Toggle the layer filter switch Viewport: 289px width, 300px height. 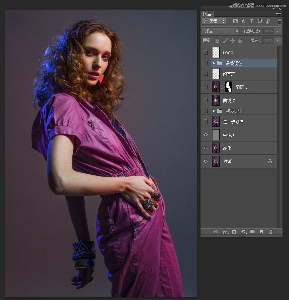coord(279,21)
